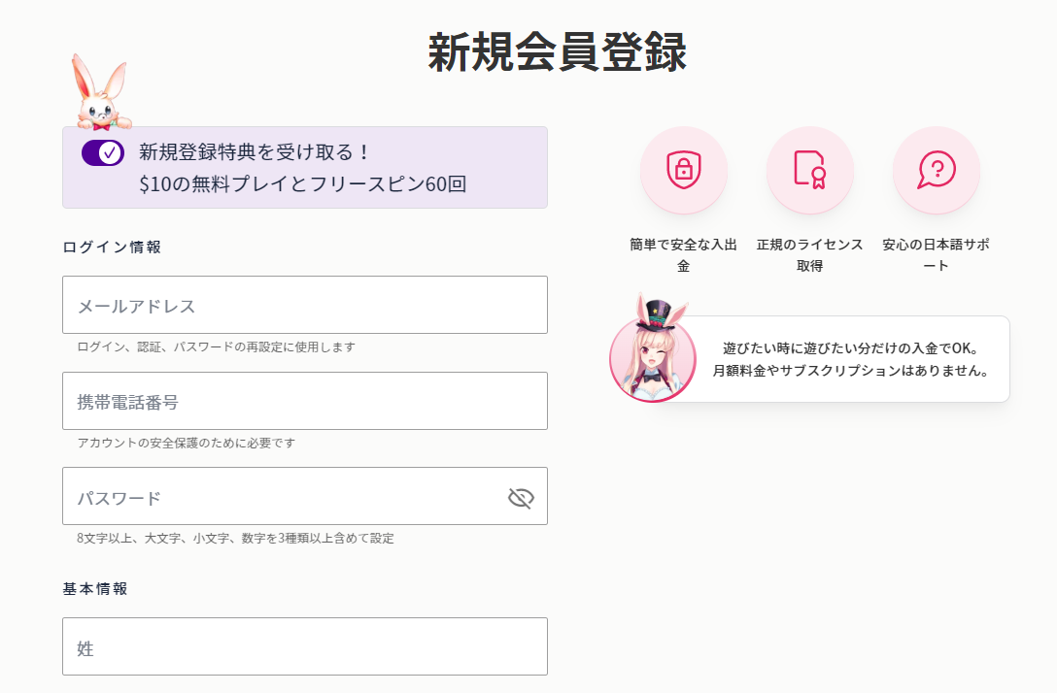Viewport: 1057px width, 693px height.
Task: Focus the 携帯電話番号 phone number field
Action: pyautogui.click(x=305, y=401)
